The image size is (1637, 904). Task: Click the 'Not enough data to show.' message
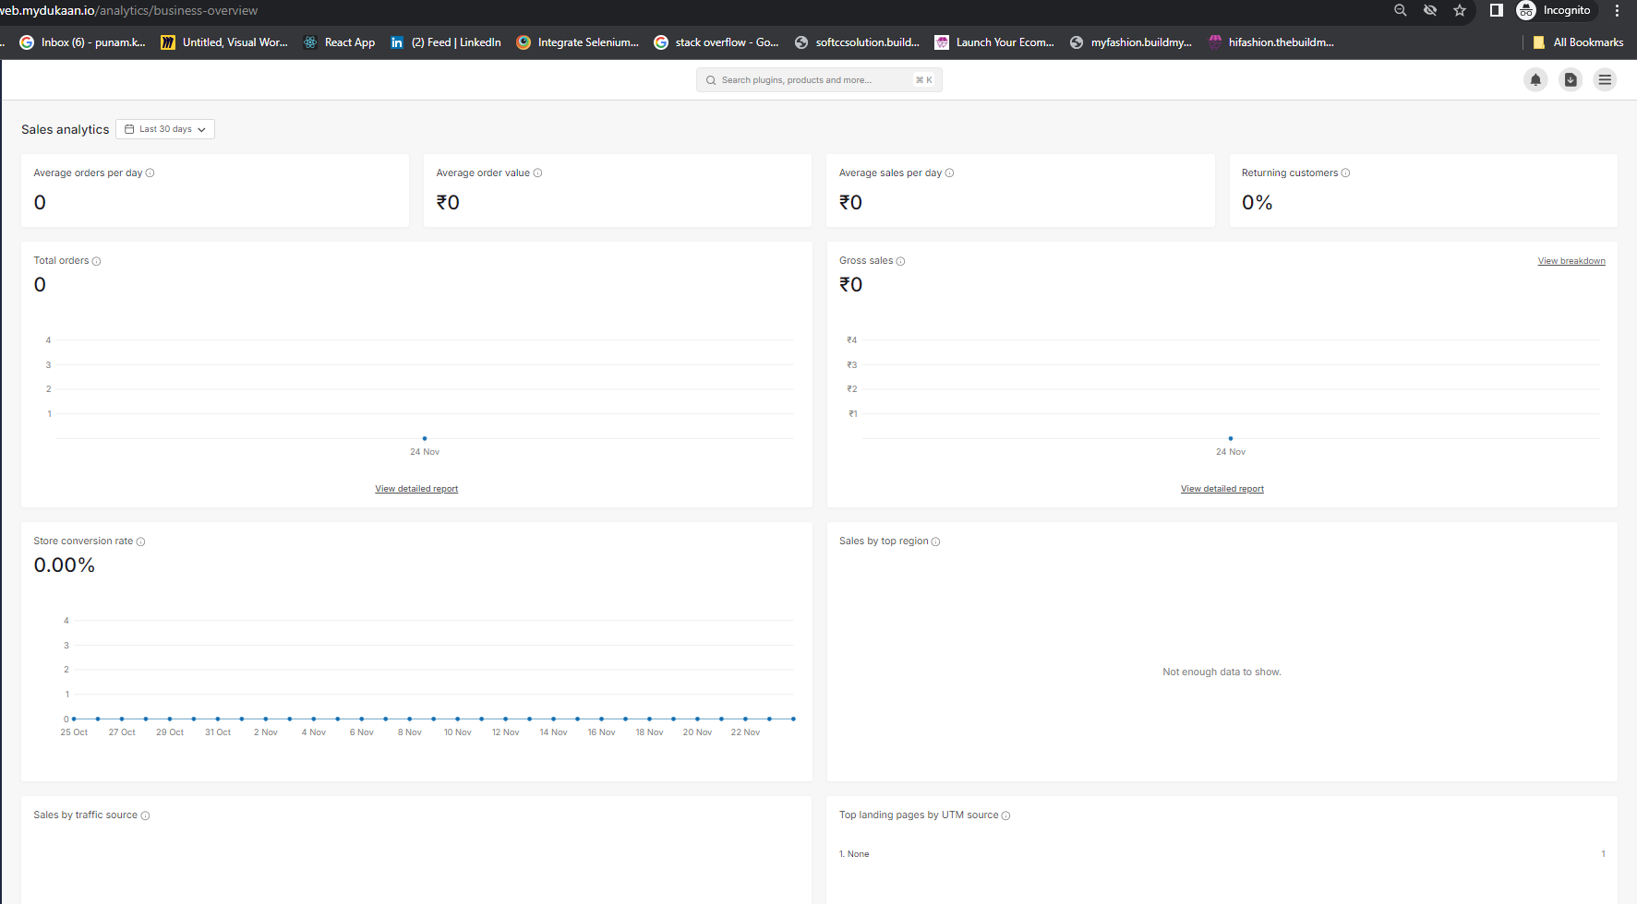[1222, 672]
